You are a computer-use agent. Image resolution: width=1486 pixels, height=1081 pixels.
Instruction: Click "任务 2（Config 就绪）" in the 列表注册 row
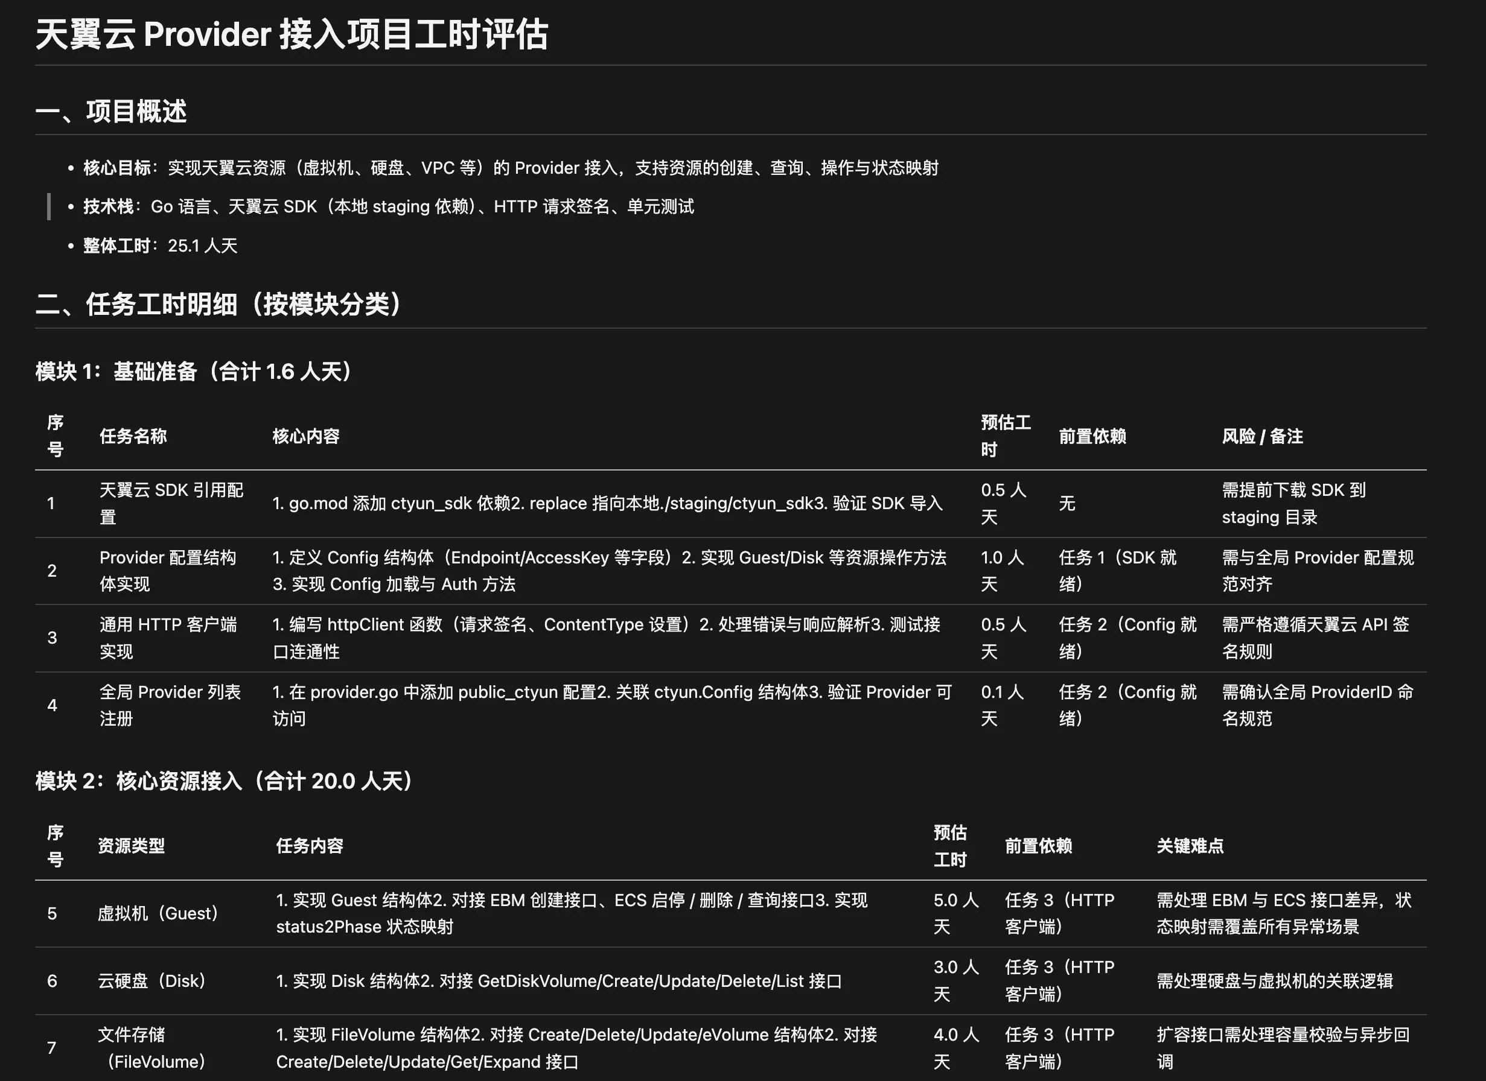[x=1127, y=706]
